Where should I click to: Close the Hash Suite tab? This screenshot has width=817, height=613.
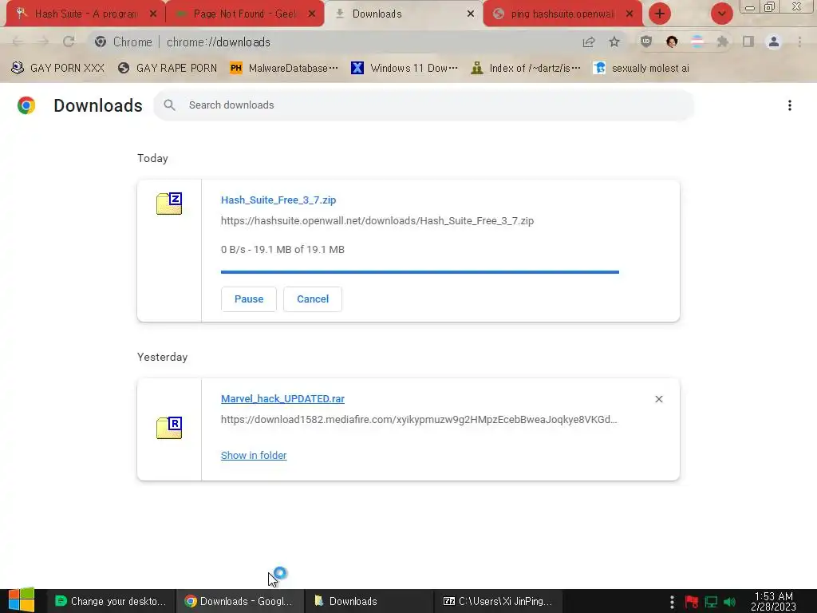pyautogui.click(x=153, y=14)
